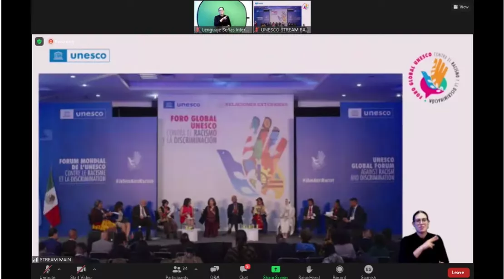This screenshot has width=504, height=279.
Task: Open audio options arrow beside Unmute
Action: [x=59, y=269]
